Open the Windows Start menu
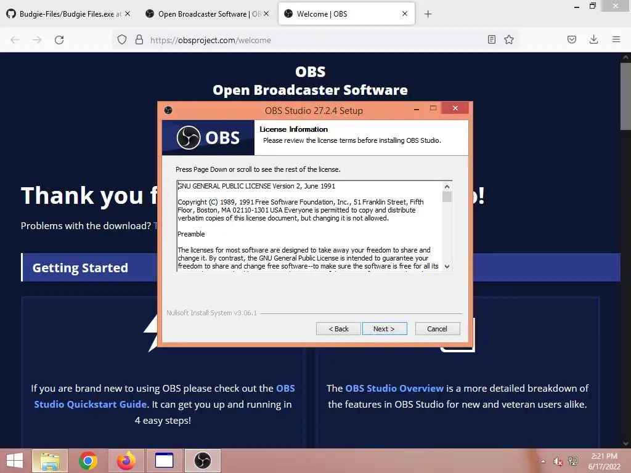Screen dimensions: 631x473 15,461
